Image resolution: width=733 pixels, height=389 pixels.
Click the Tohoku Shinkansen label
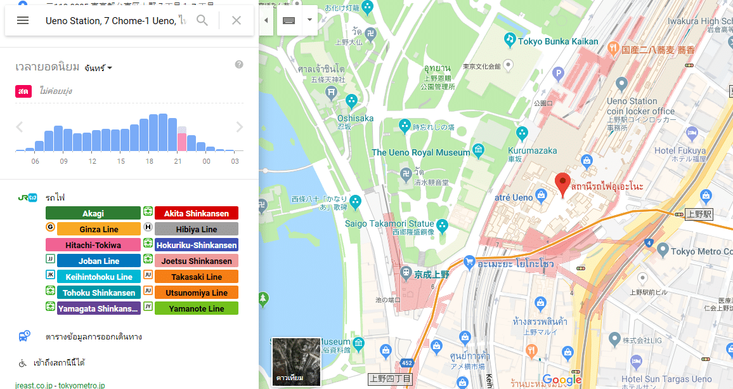pos(99,293)
